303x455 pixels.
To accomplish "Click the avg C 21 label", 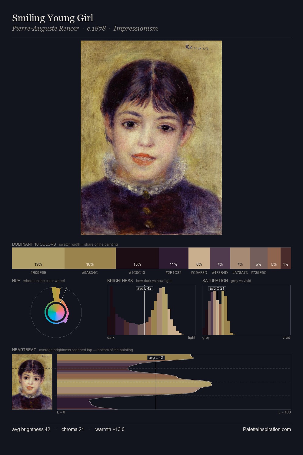I will 217,288.
